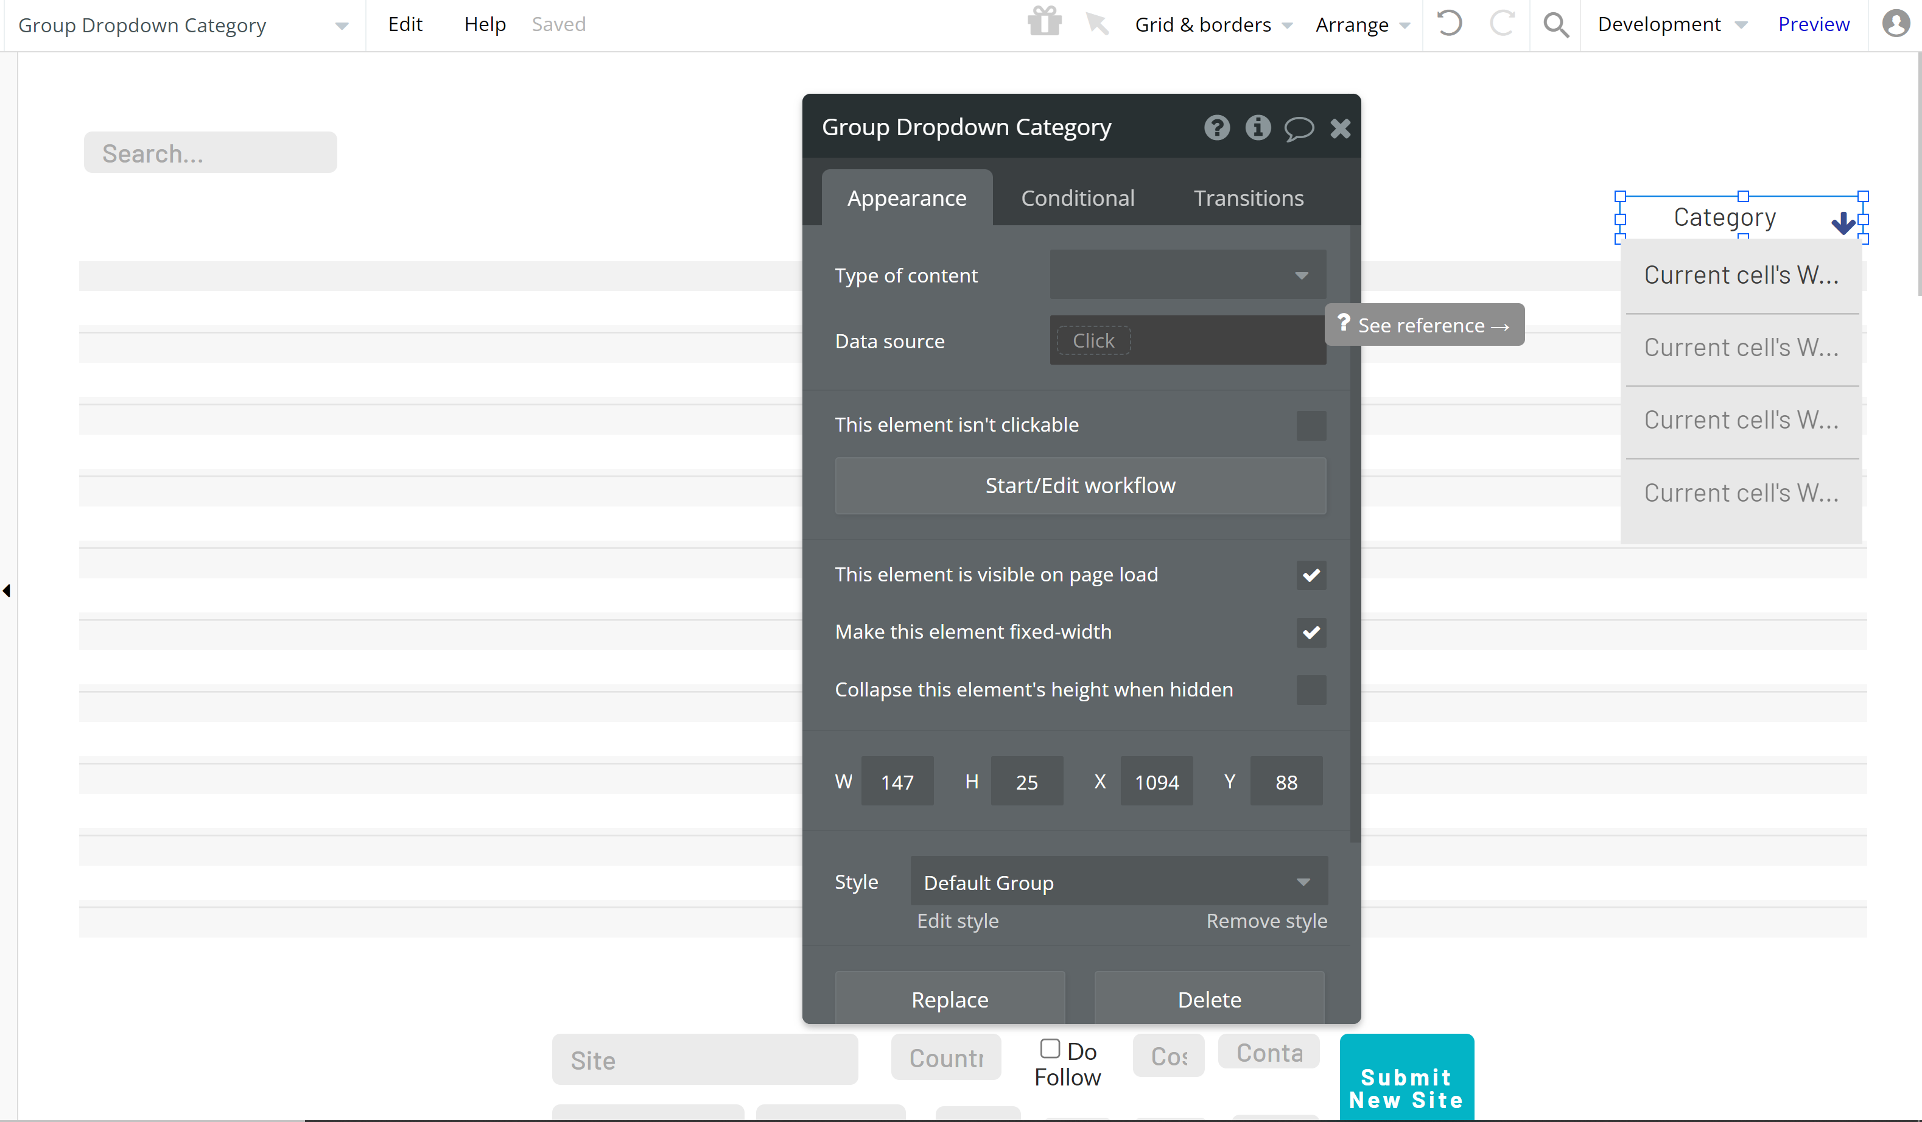Open the Type of content dropdown

(1187, 275)
